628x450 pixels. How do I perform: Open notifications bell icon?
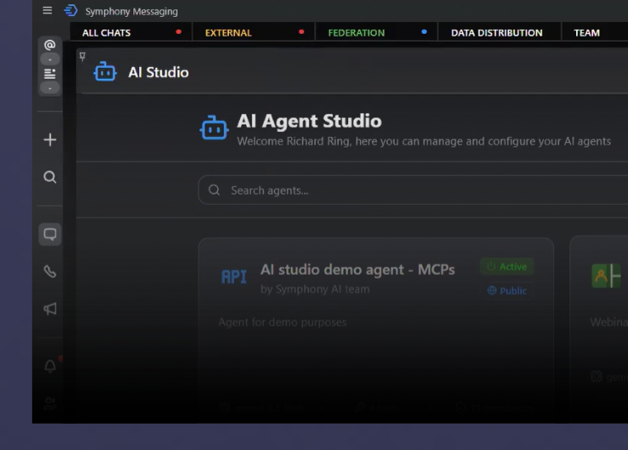click(50, 366)
